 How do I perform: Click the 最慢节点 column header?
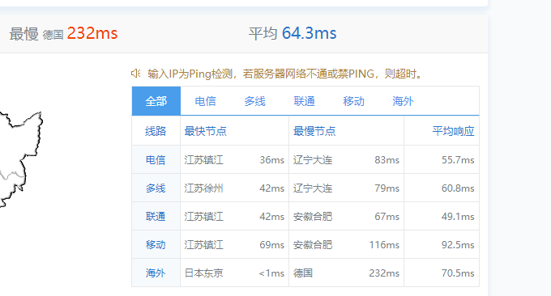pos(314,131)
